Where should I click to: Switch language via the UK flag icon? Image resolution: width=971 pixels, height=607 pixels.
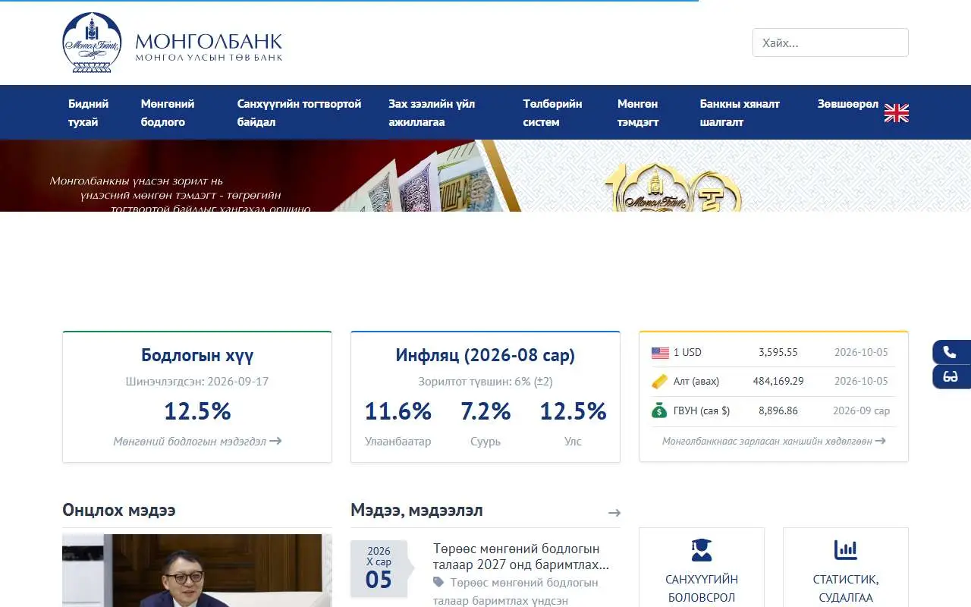coord(897,113)
